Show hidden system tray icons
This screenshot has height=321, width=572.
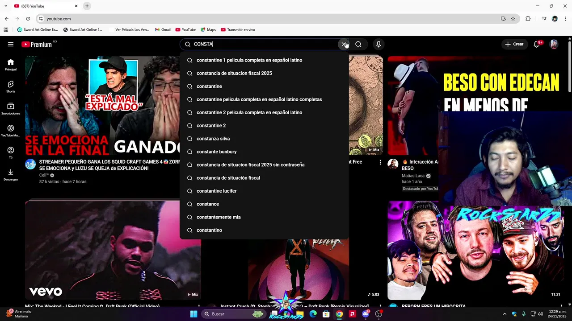(505, 314)
